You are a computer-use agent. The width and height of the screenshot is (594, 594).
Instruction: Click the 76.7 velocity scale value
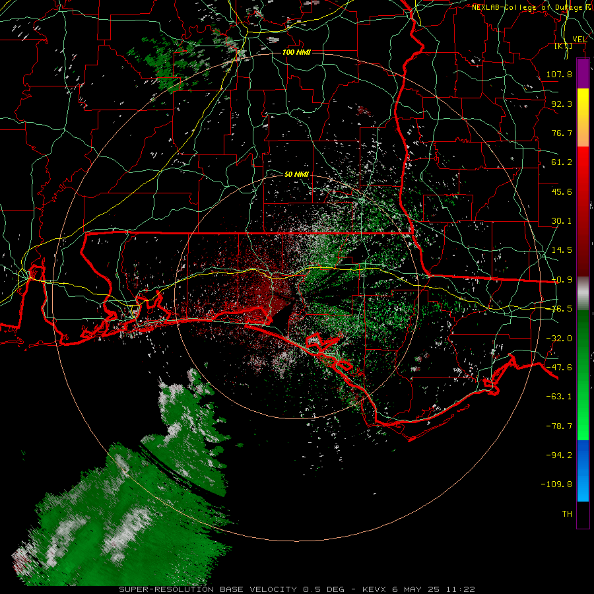(x=562, y=133)
